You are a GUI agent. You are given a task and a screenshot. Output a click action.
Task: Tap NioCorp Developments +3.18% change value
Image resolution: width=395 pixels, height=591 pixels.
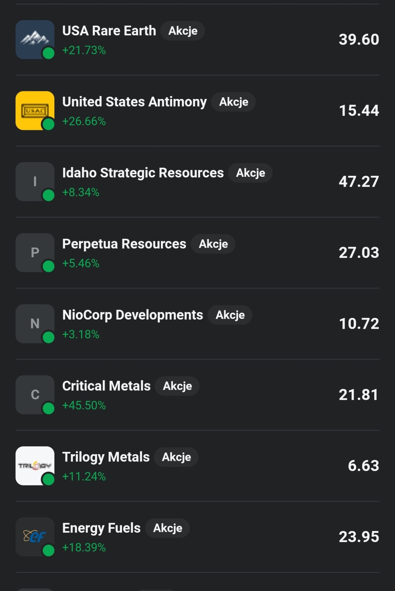click(81, 334)
